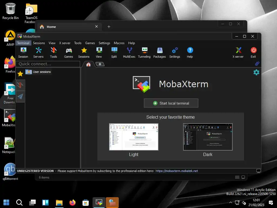The height and width of the screenshot is (208, 277).
Task: Click the muted volume tray icon
Action: click(x=244, y=203)
